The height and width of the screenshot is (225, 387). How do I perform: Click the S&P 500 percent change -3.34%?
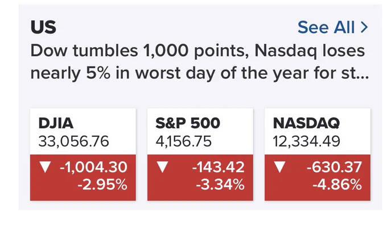(220, 185)
